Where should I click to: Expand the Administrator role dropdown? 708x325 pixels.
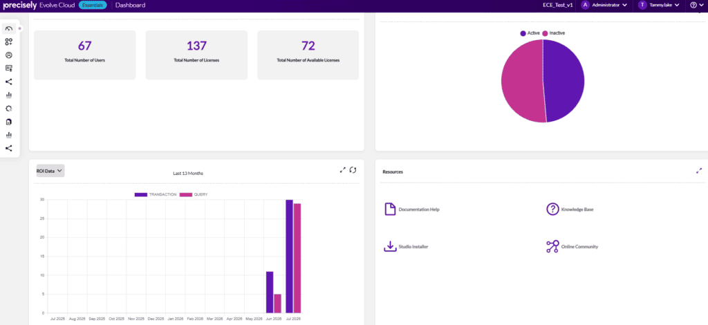click(x=604, y=5)
